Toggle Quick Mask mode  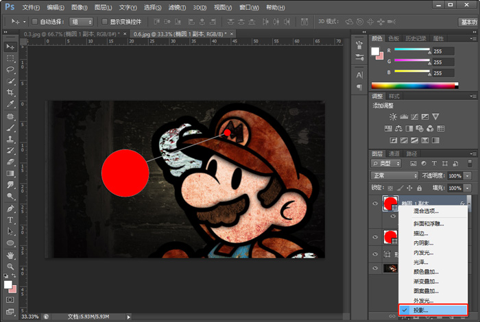click(10, 299)
